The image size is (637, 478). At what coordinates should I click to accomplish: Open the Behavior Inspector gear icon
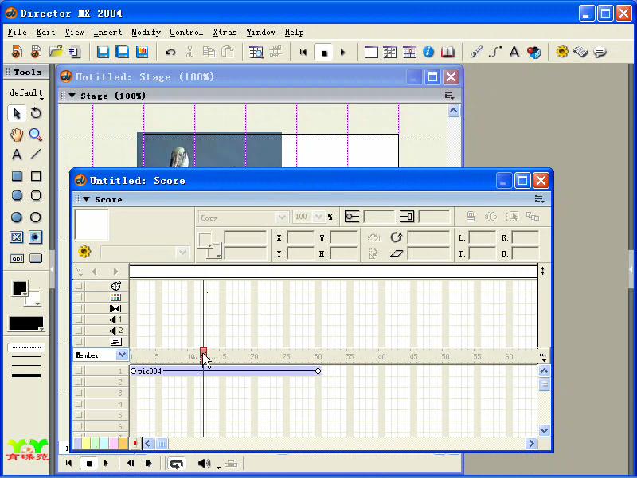pos(562,52)
